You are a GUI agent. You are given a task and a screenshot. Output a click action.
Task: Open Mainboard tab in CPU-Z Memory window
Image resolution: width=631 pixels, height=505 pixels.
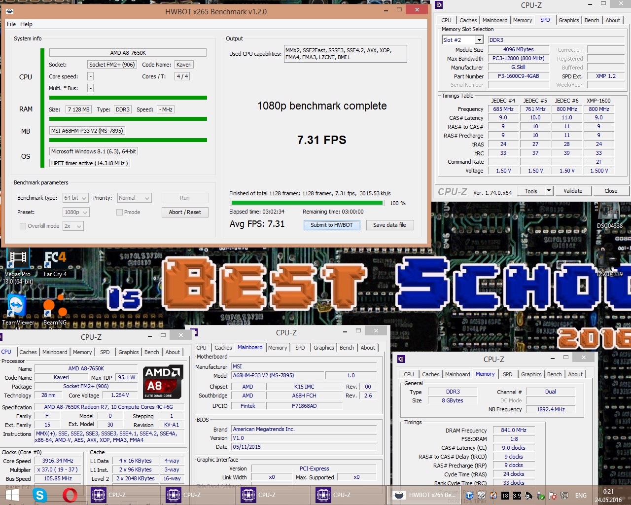457,374
